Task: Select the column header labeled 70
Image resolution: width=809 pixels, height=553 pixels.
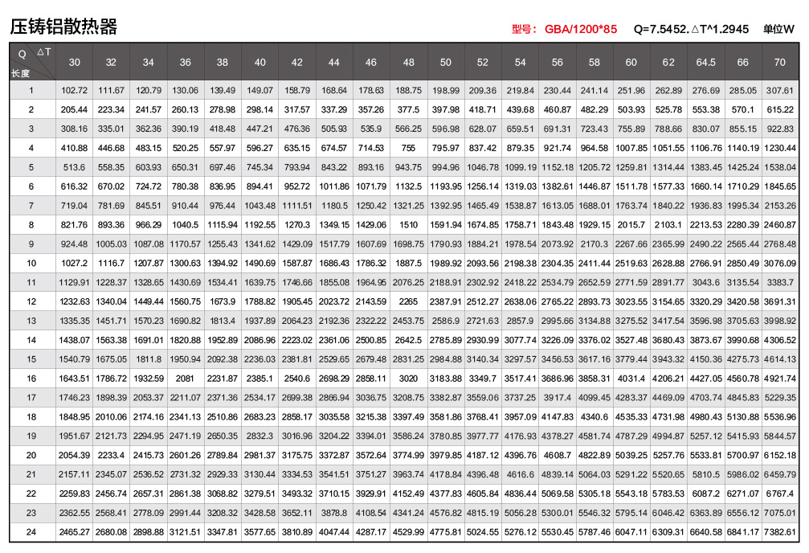Action: pos(779,62)
